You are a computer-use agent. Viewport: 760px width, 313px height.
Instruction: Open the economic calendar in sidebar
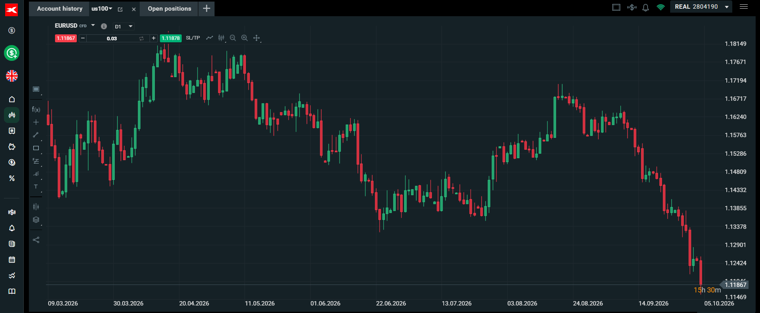tap(12, 260)
